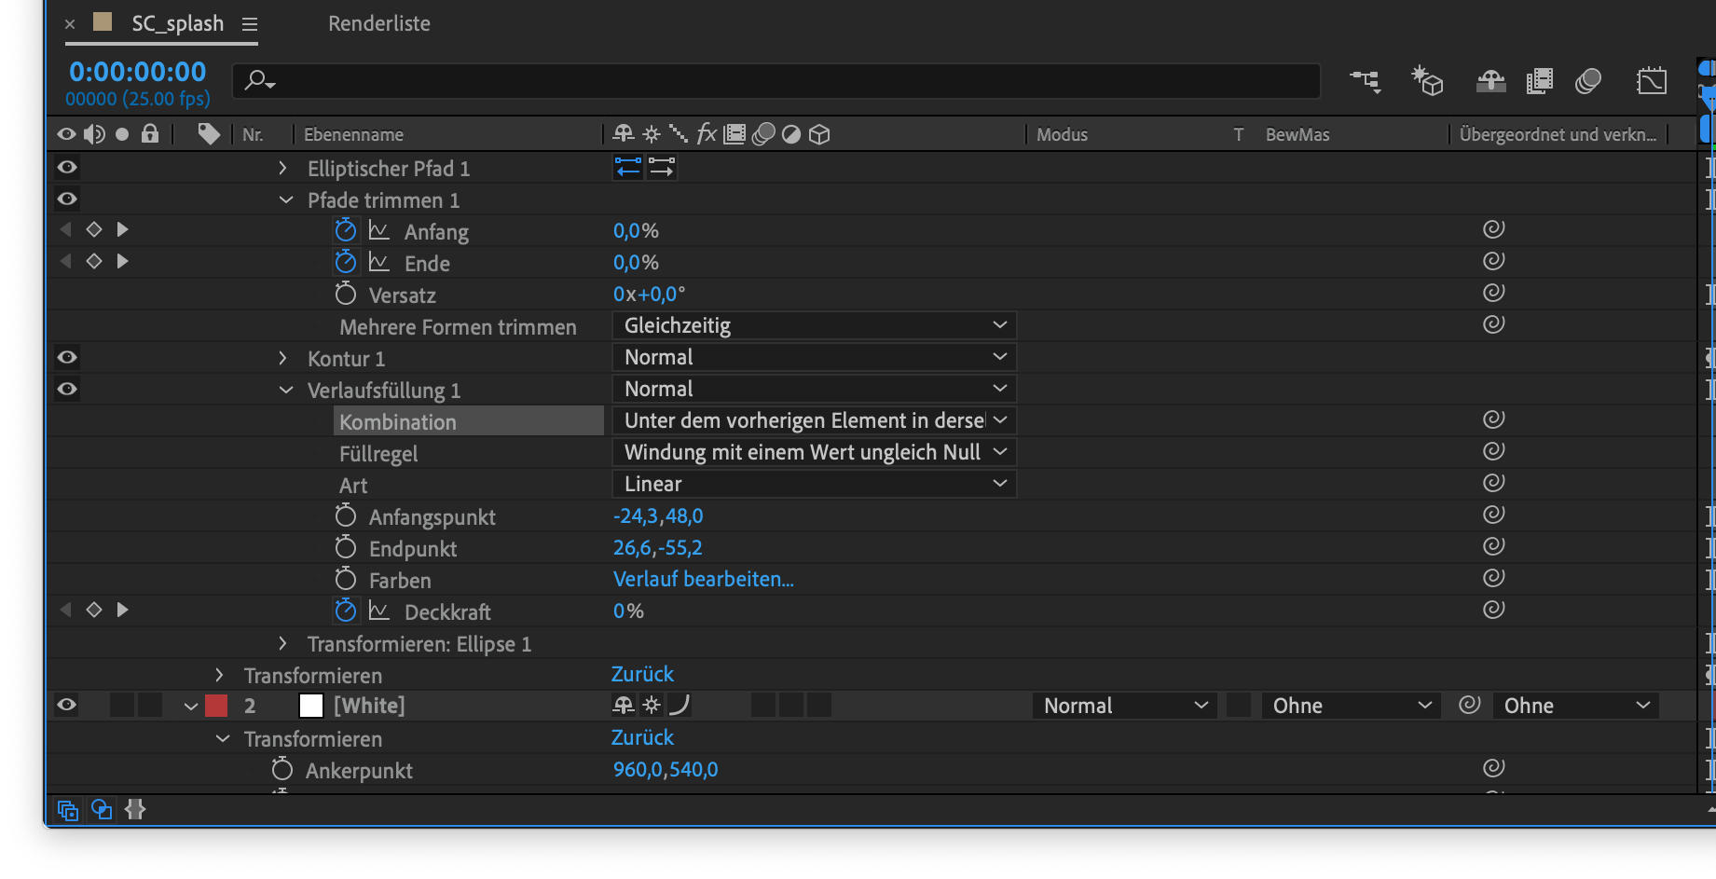Open the SC_splash panel menu

(249, 23)
